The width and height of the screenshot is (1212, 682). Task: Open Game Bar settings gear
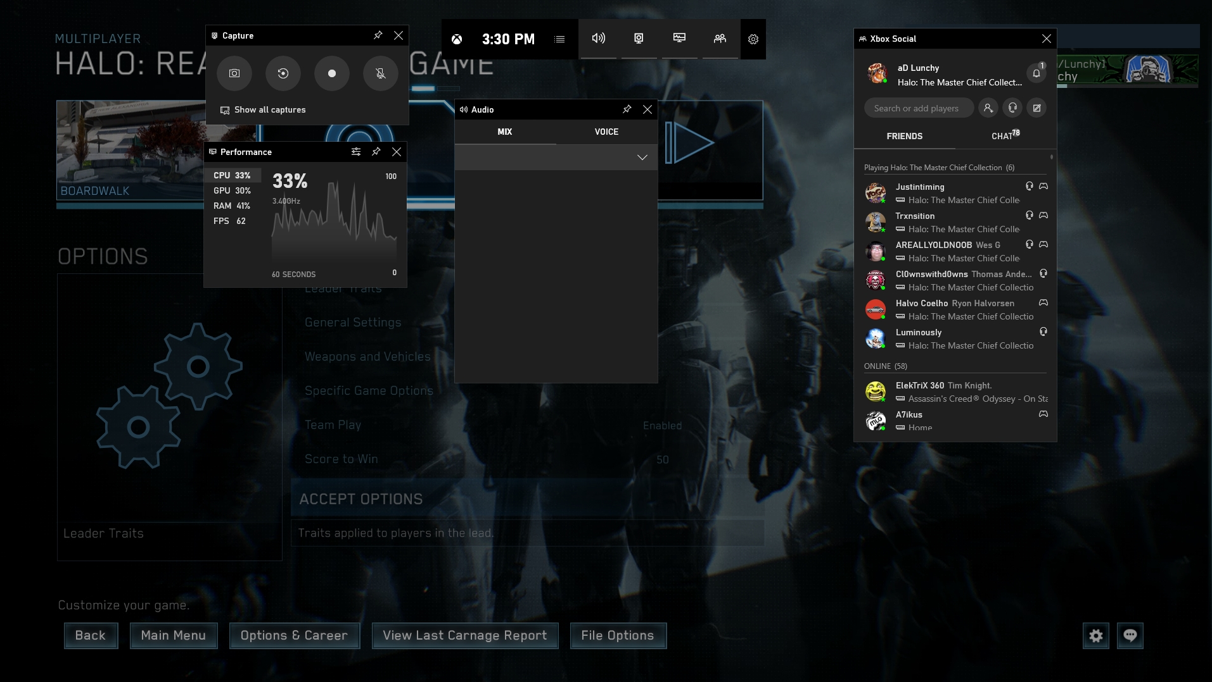coord(753,39)
